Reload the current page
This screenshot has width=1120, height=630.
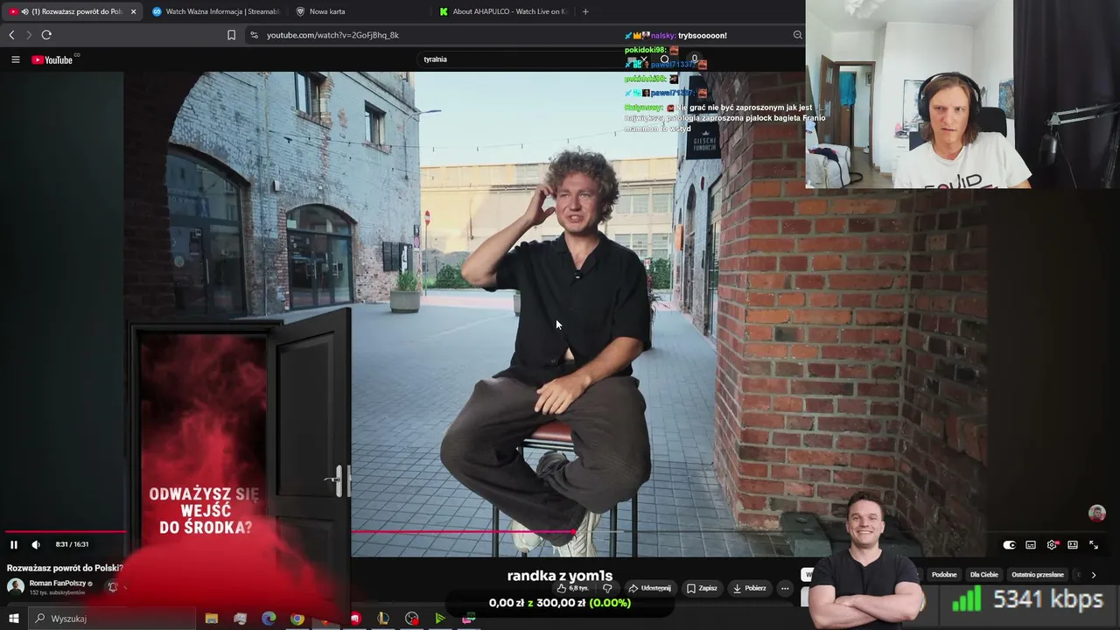coord(46,35)
